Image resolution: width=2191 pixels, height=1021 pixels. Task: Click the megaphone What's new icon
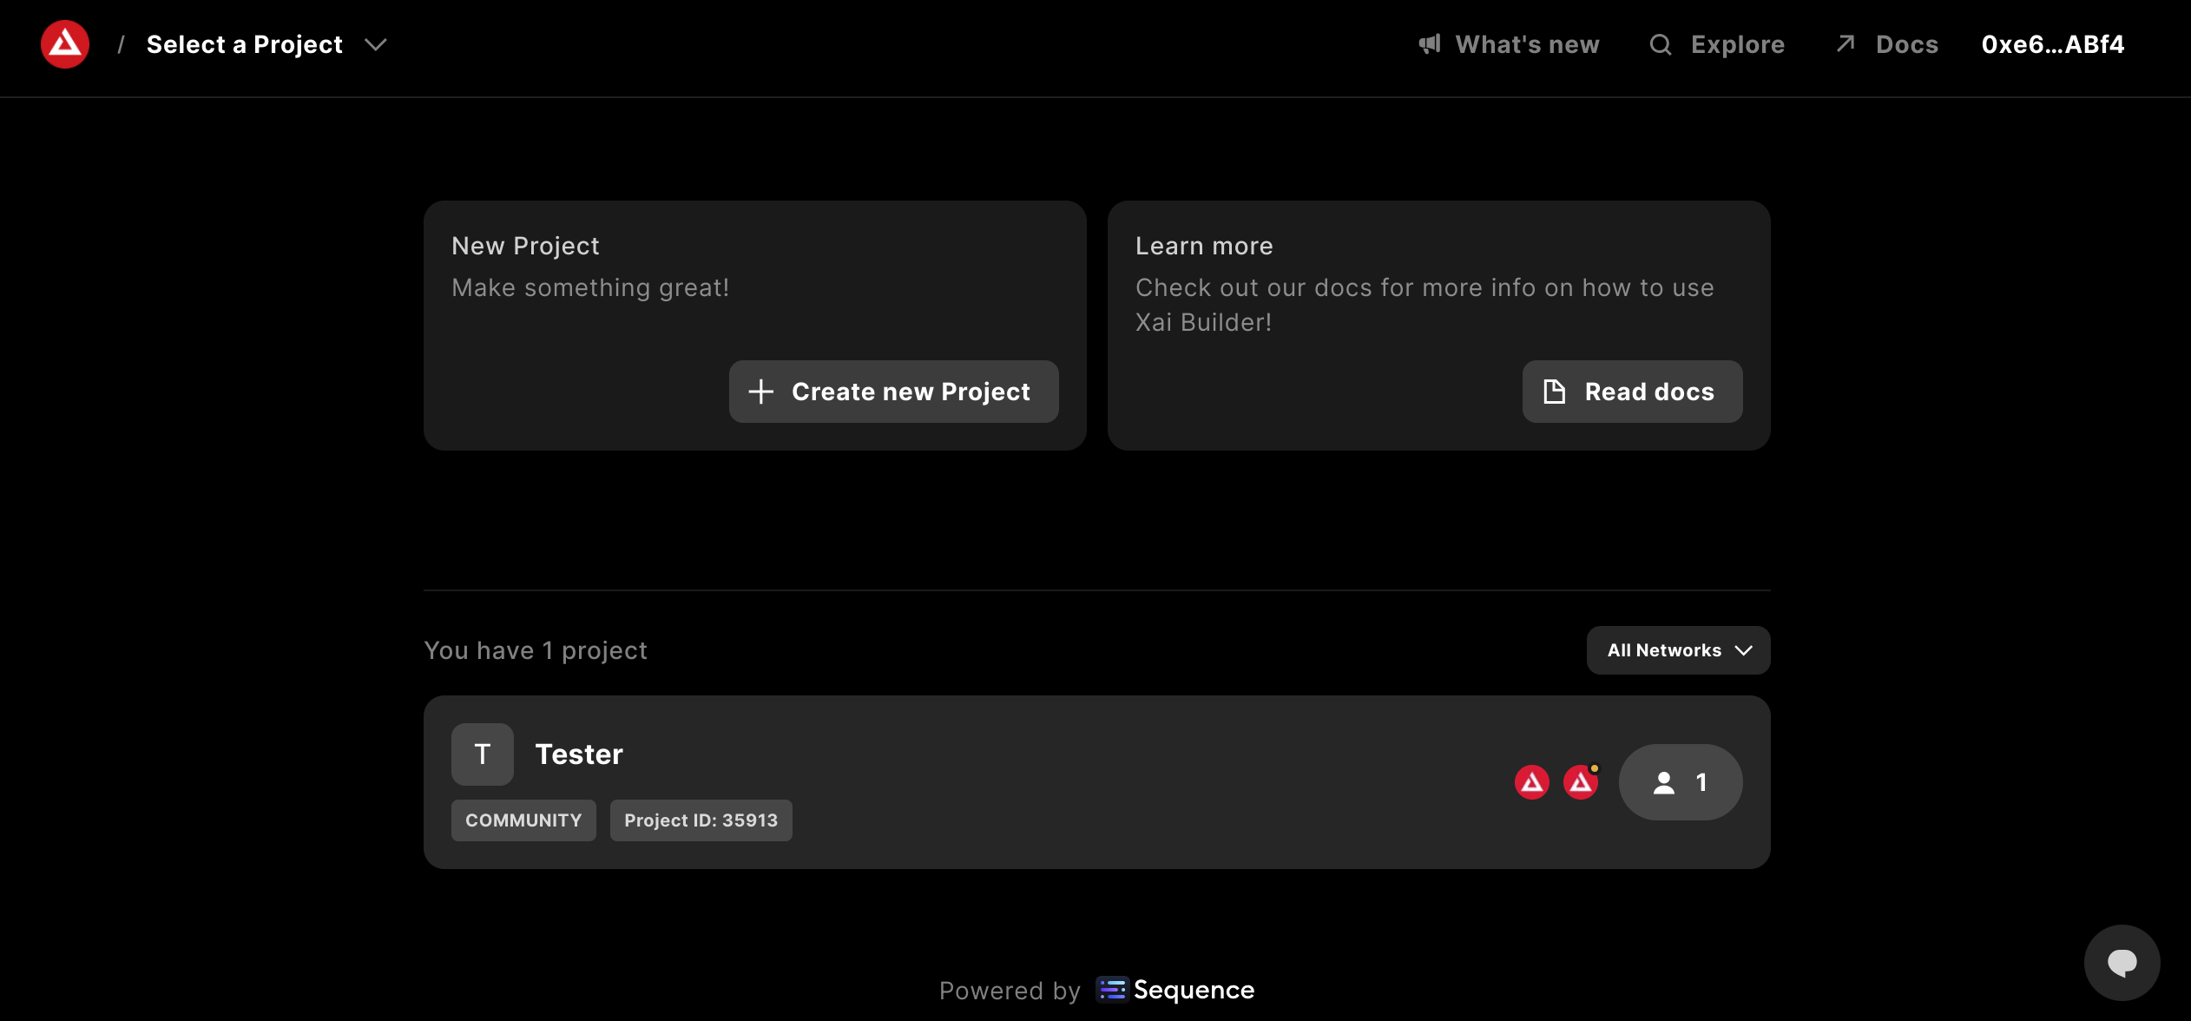(x=1430, y=44)
